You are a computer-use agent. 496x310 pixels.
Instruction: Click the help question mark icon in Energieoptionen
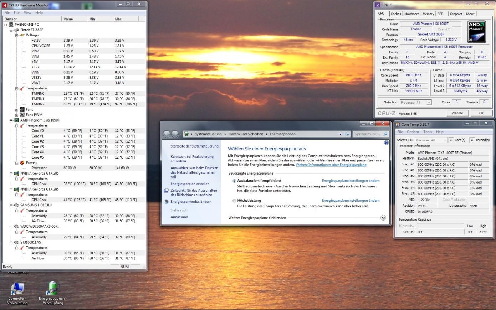point(386,143)
